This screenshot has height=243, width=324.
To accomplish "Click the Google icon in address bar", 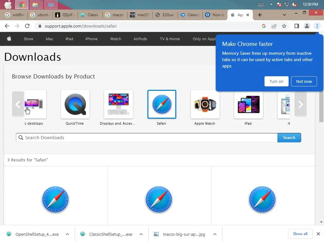I will click(x=264, y=26).
